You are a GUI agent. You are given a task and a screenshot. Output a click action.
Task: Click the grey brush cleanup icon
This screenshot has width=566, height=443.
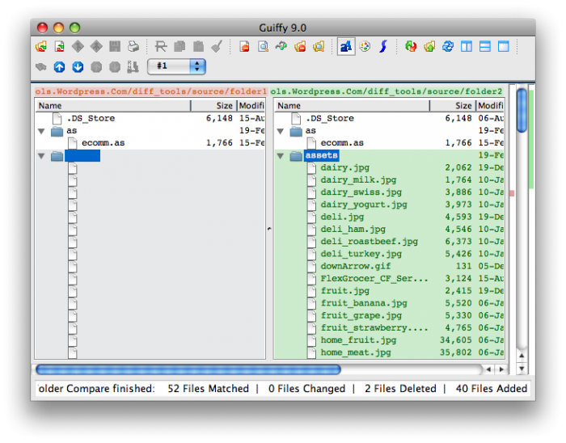click(217, 47)
